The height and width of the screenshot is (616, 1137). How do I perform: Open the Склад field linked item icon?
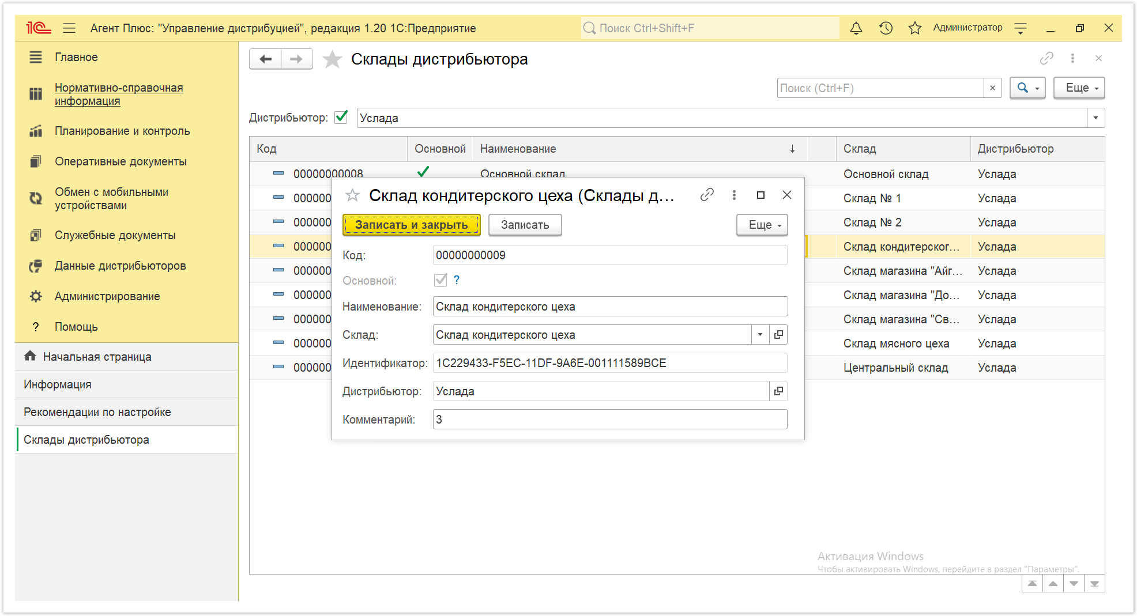778,335
